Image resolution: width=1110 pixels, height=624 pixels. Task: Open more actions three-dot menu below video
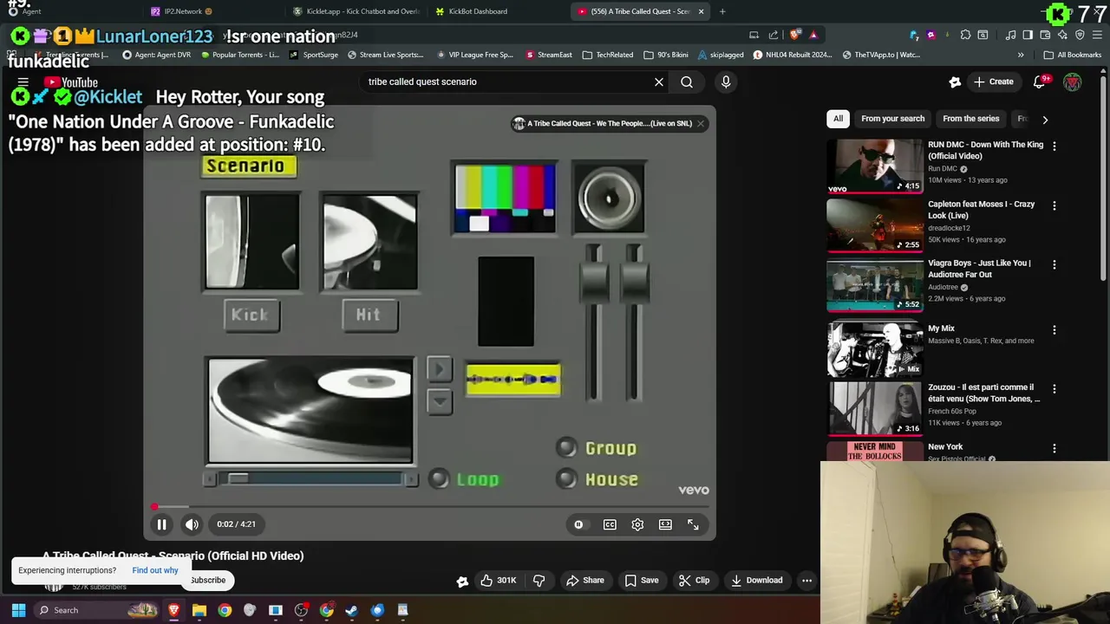tap(806, 581)
